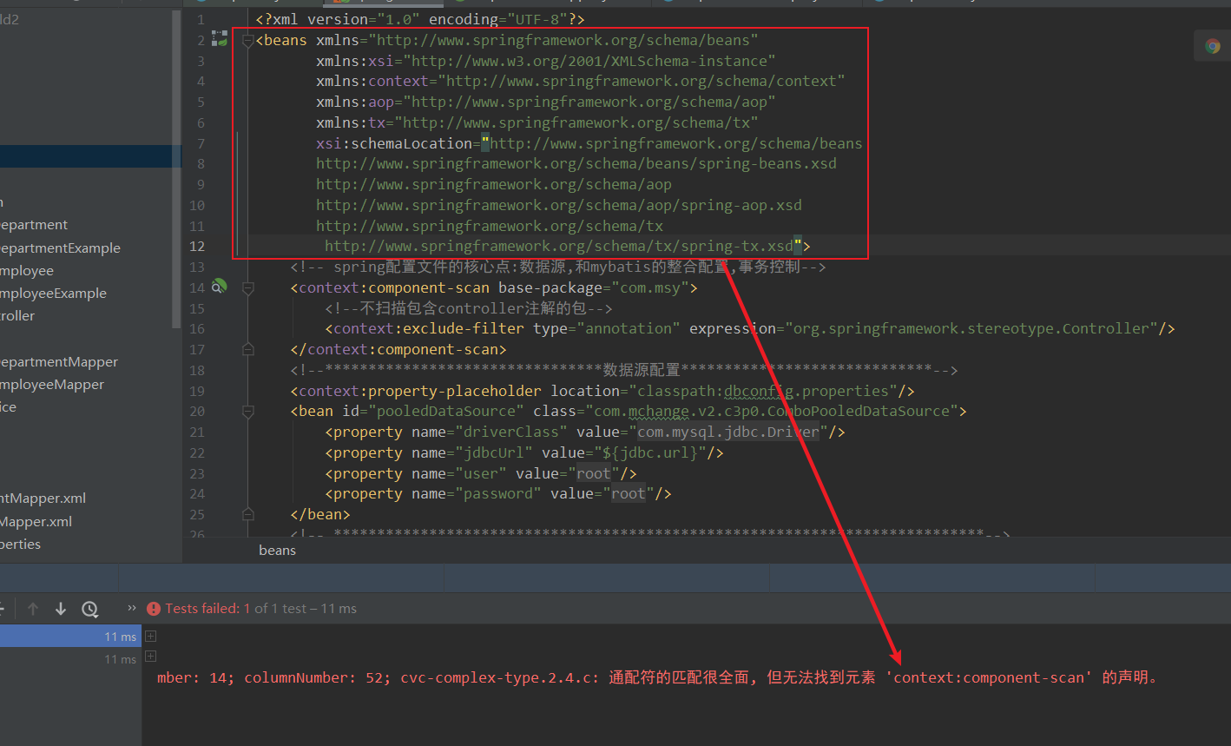Click the fold end marker on line 17
Image resolution: width=1231 pixels, height=746 pixels.
pos(247,349)
